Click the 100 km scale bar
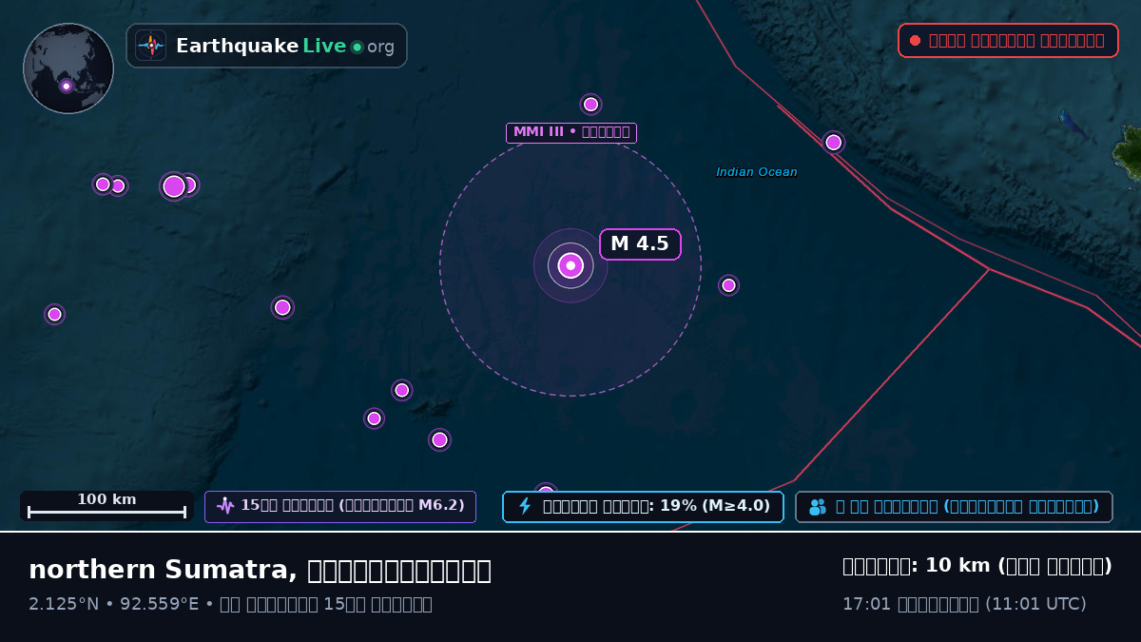The width and height of the screenshot is (1141, 642). 106,506
